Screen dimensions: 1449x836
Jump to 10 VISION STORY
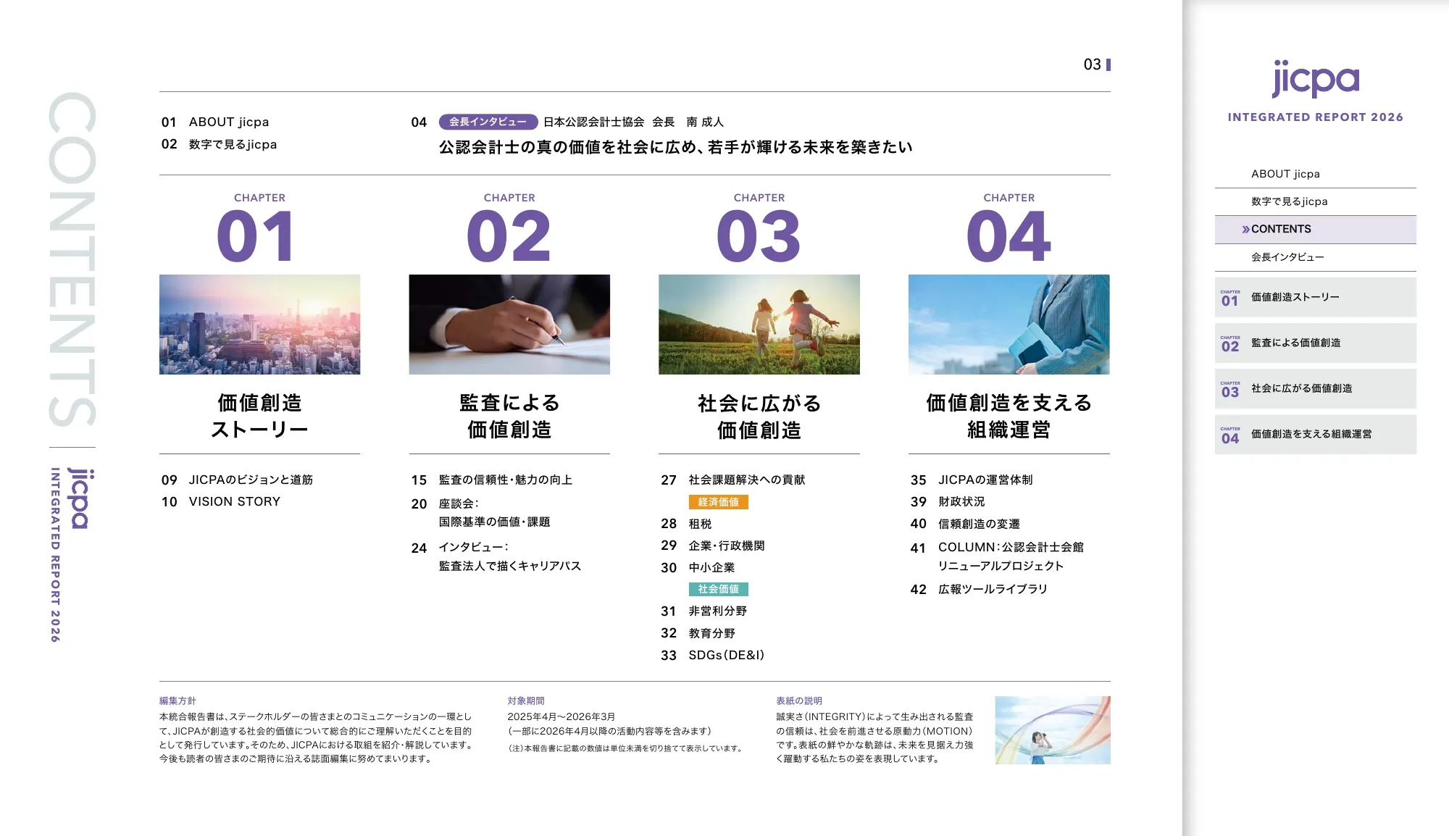coord(221,501)
